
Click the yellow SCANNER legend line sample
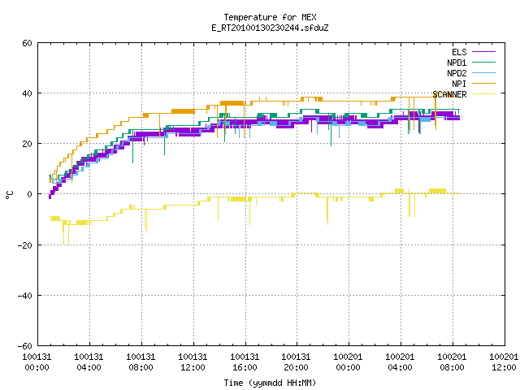point(483,94)
